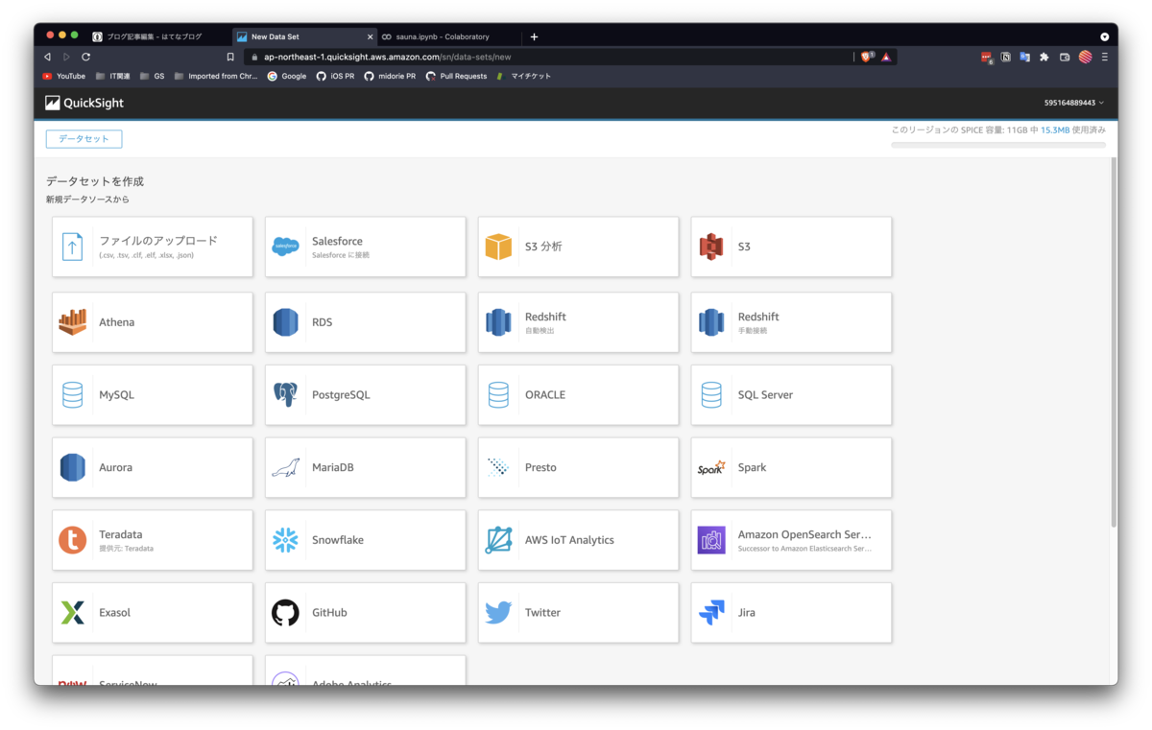Click the Athena data source icon

pos(73,322)
